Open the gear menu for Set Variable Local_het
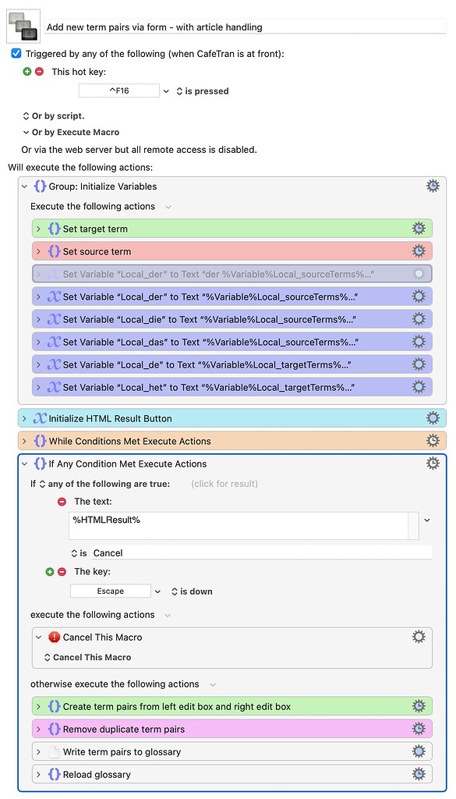 [x=419, y=387]
